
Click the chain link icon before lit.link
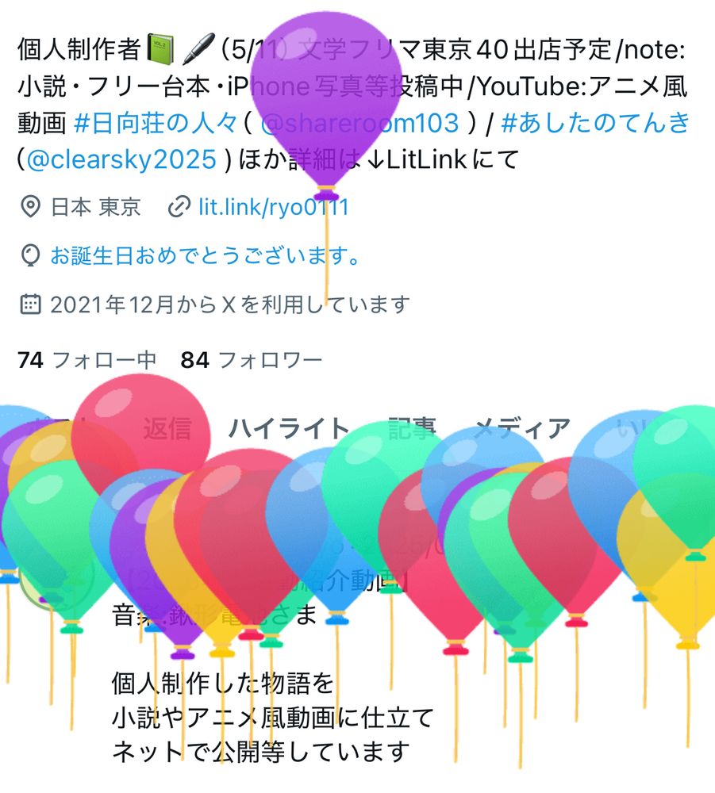pyautogui.click(x=179, y=207)
